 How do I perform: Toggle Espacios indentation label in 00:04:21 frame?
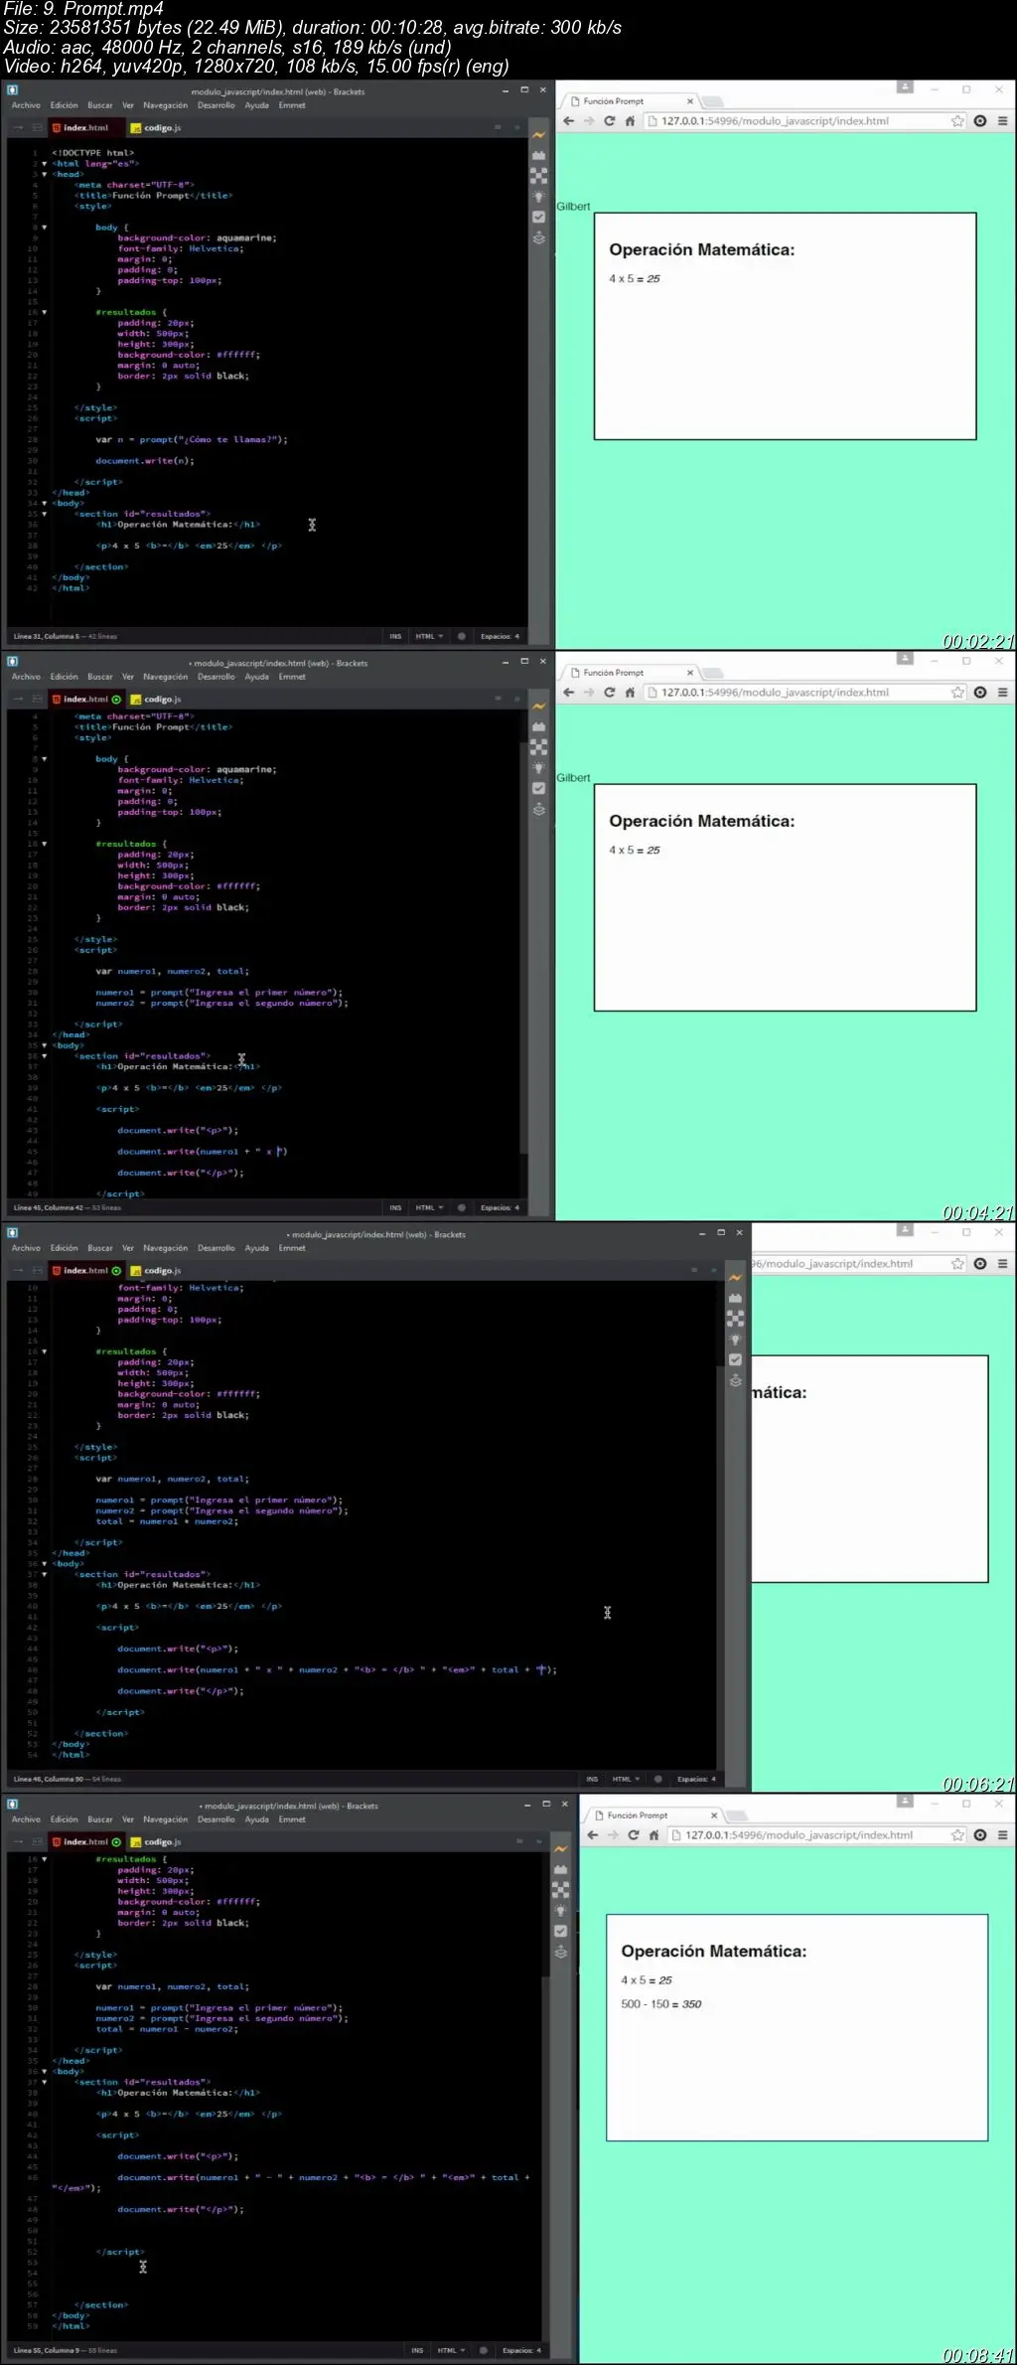click(501, 1207)
